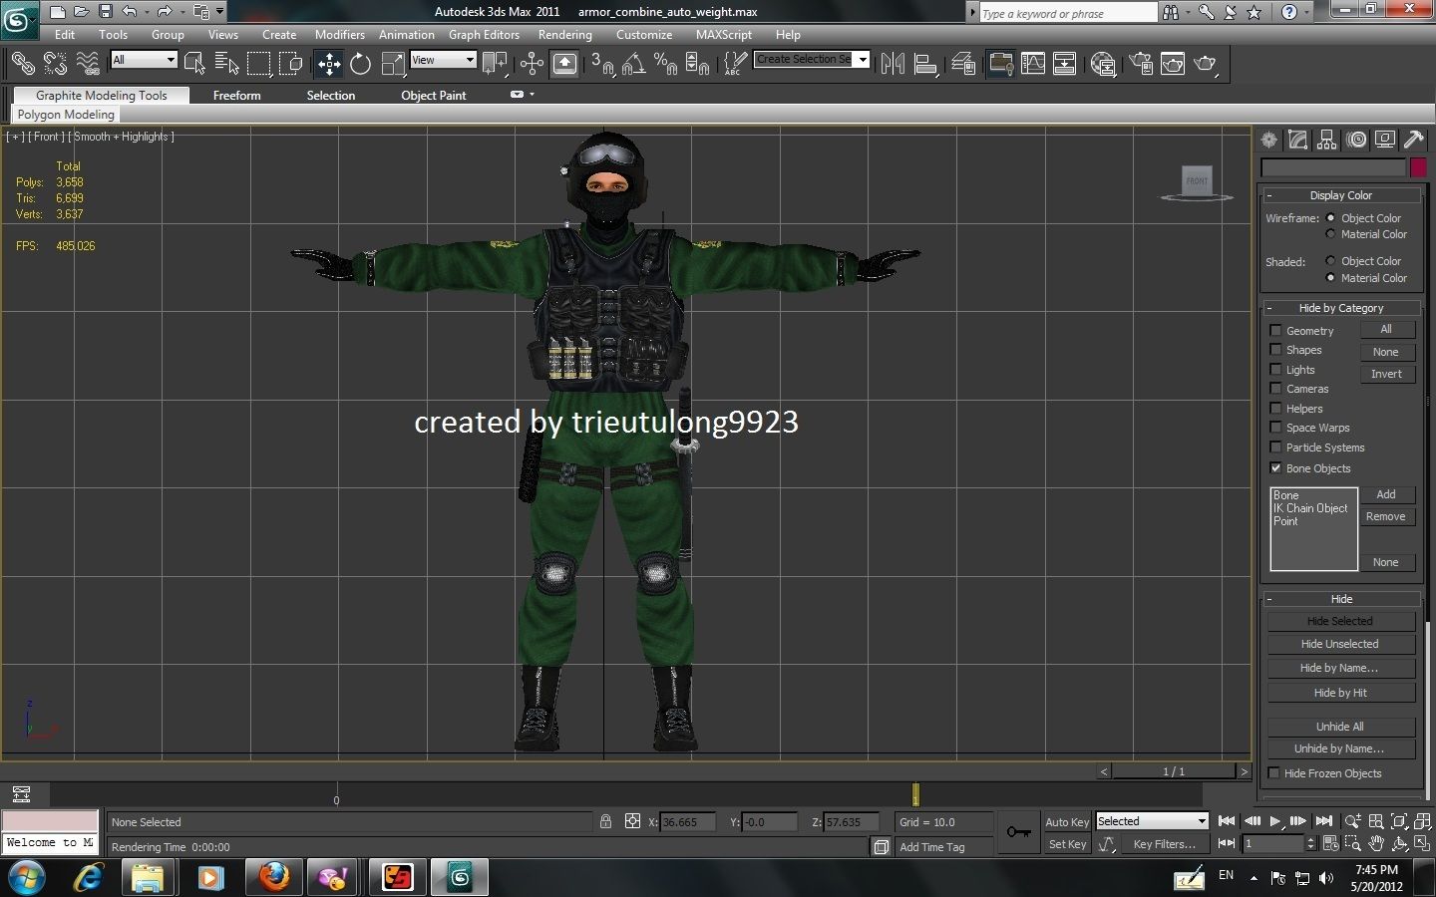Click the Auto Key button
Viewport: 1436px width, 897px height.
1067,822
